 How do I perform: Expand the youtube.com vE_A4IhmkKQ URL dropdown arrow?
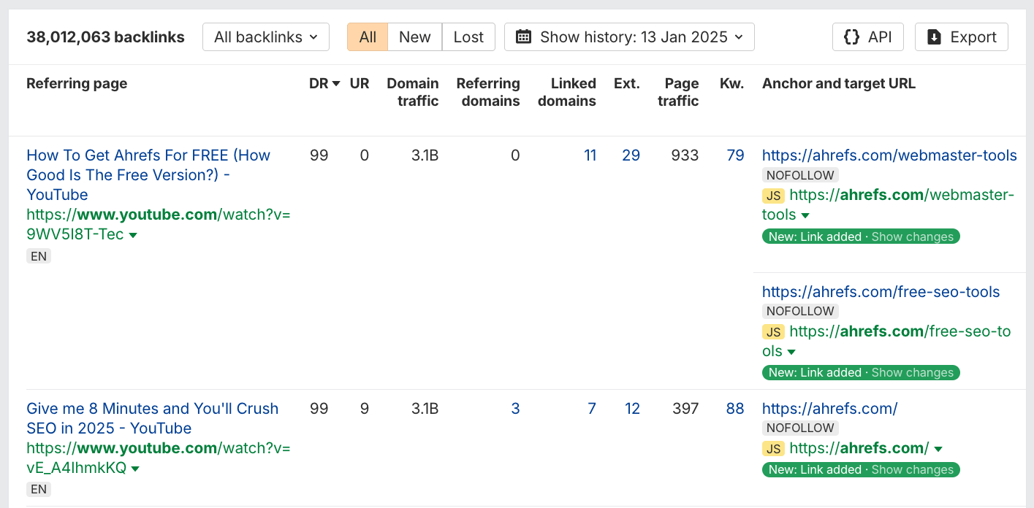[x=135, y=469]
